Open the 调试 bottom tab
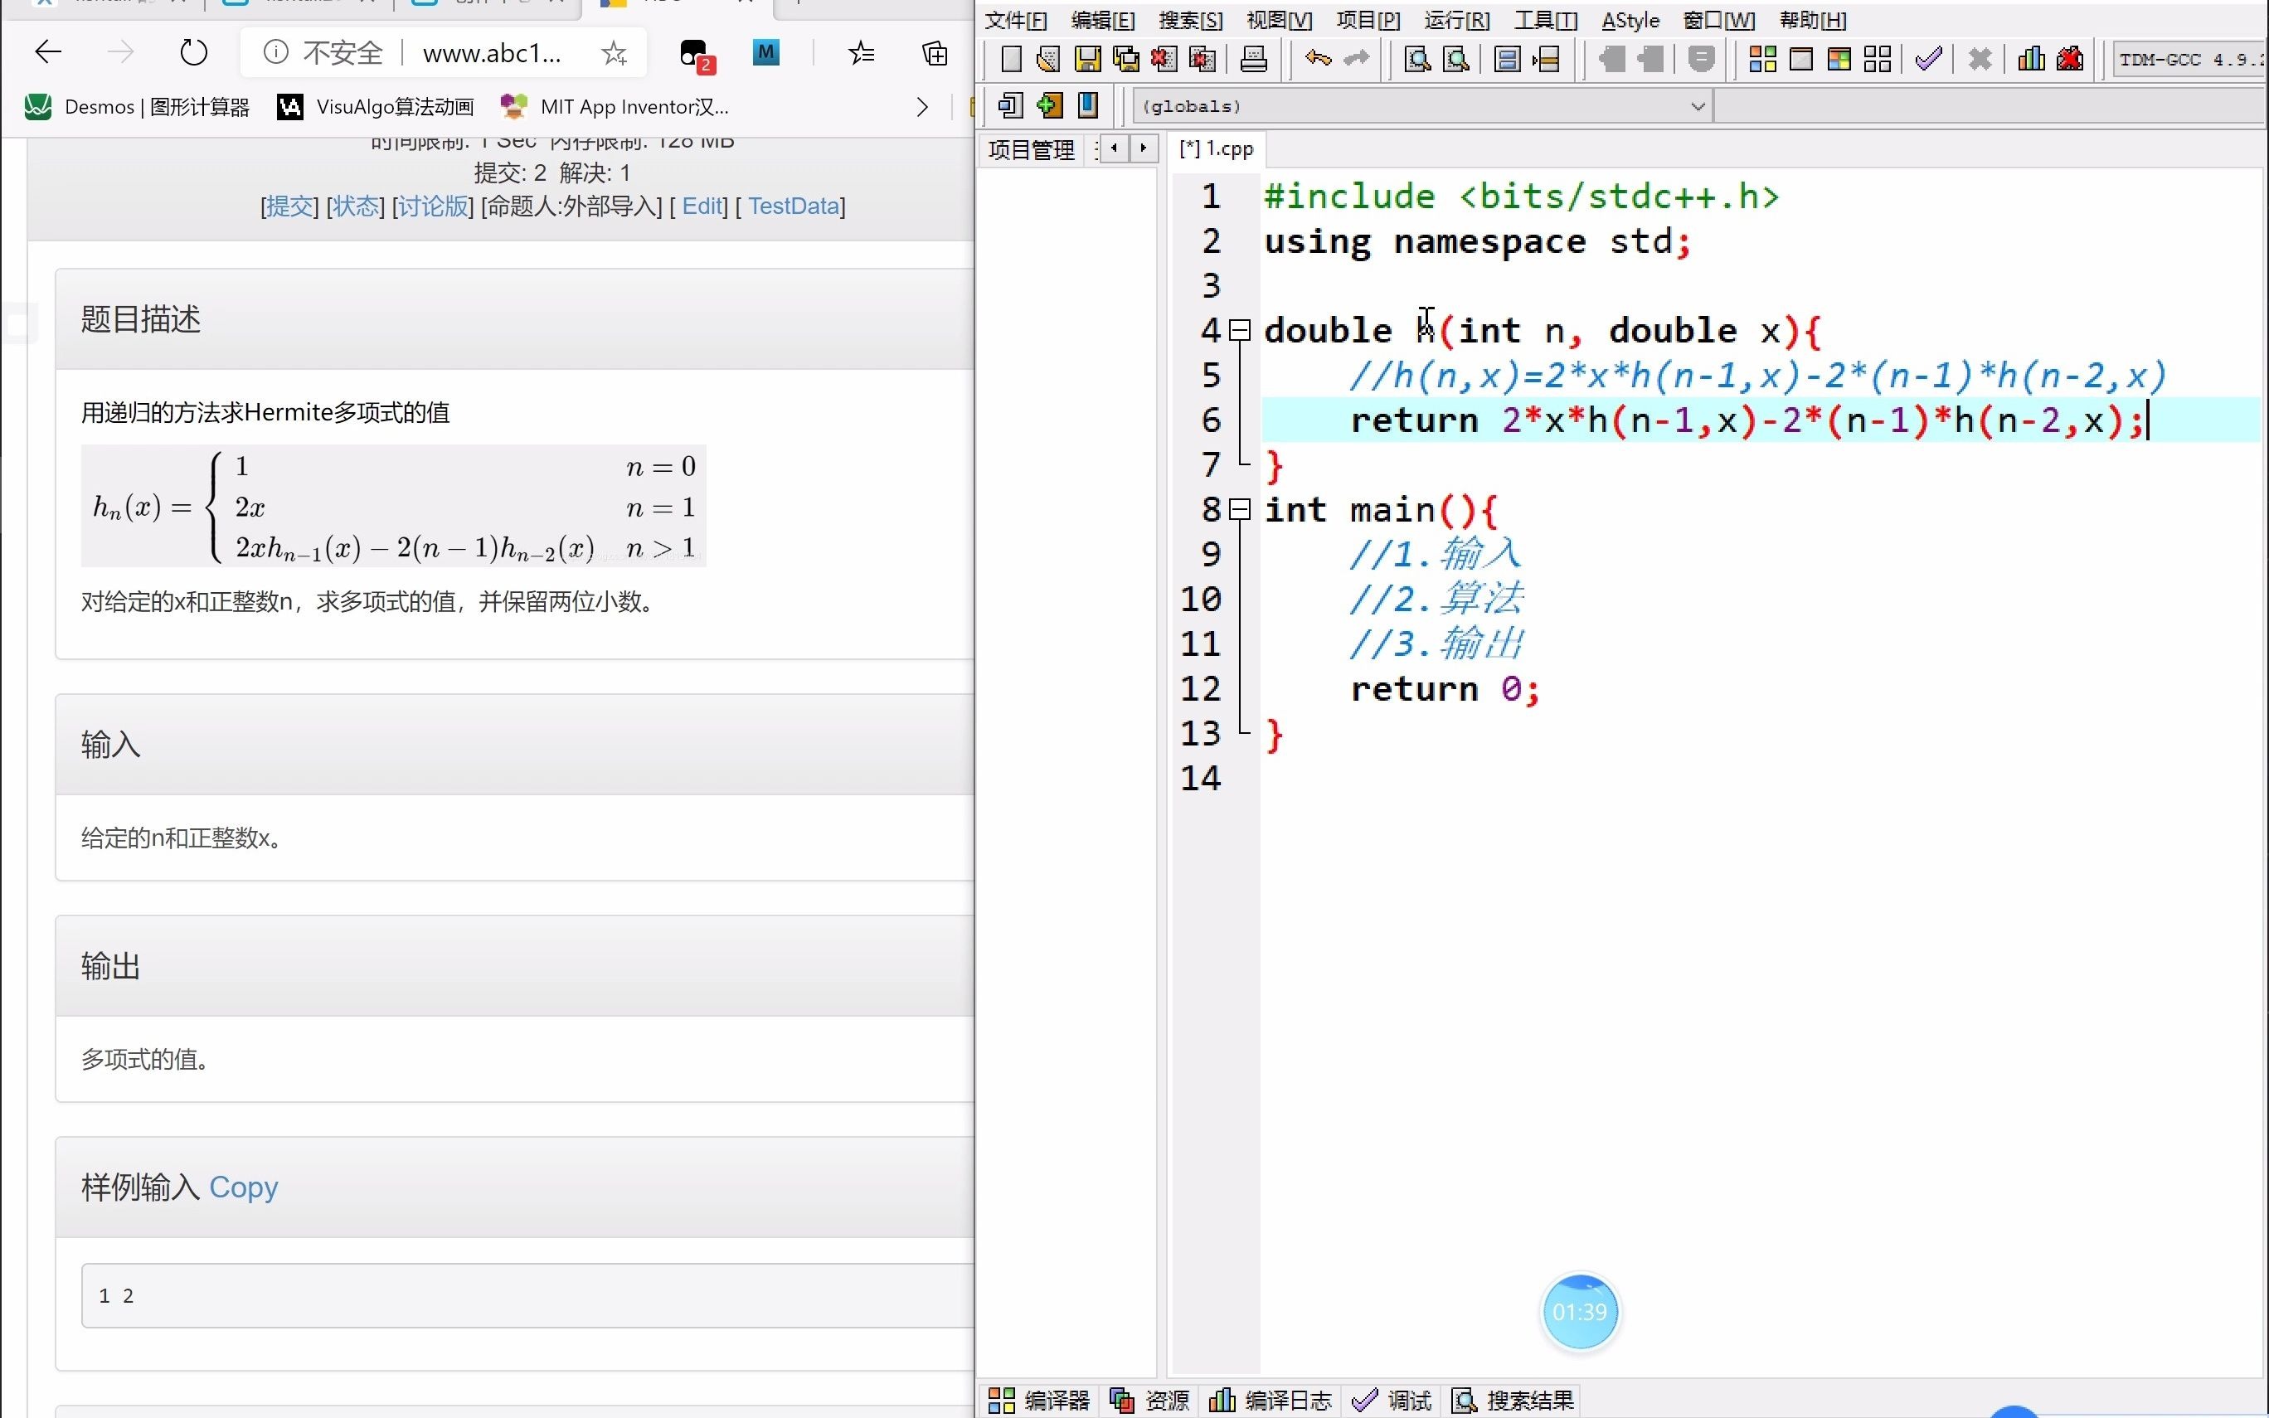This screenshot has height=1418, width=2269. 1392,1401
